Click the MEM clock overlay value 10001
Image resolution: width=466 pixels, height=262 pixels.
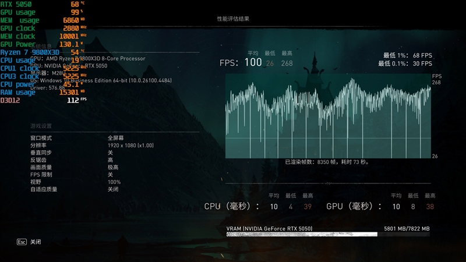pos(69,36)
